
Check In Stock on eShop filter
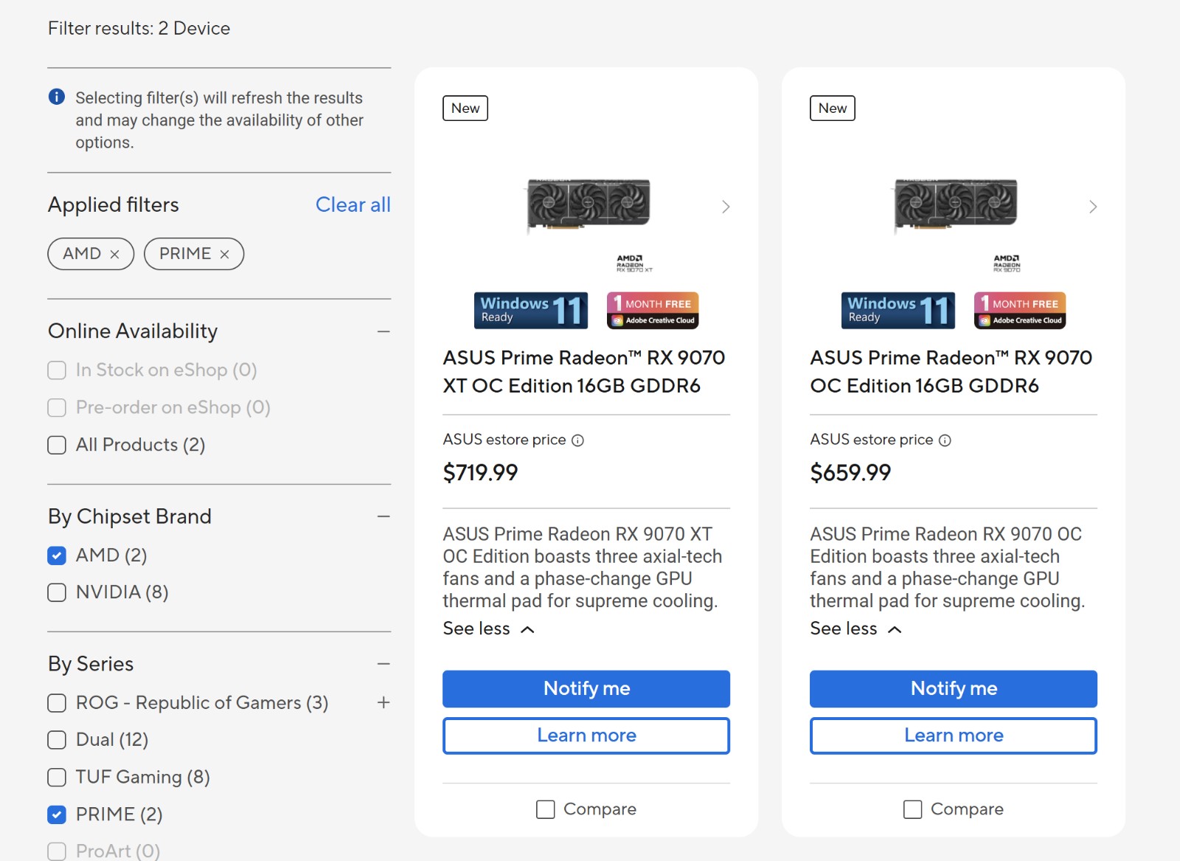[x=57, y=370]
